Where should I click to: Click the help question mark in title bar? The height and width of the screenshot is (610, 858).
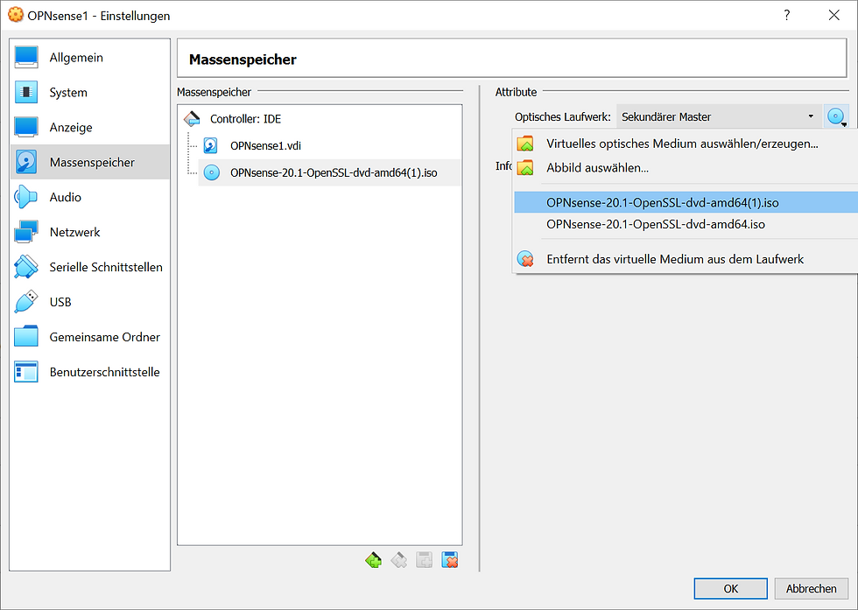787,16
